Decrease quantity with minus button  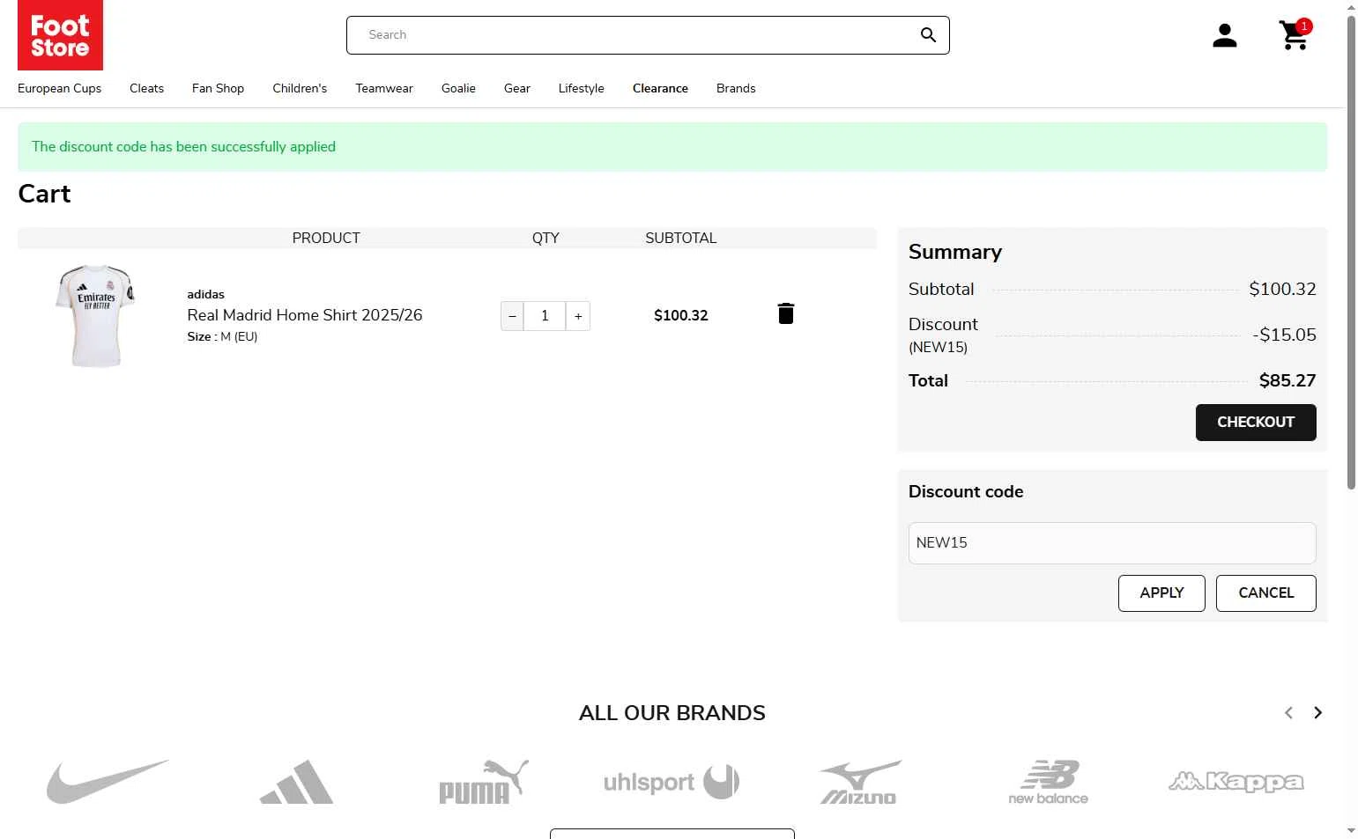512,316
